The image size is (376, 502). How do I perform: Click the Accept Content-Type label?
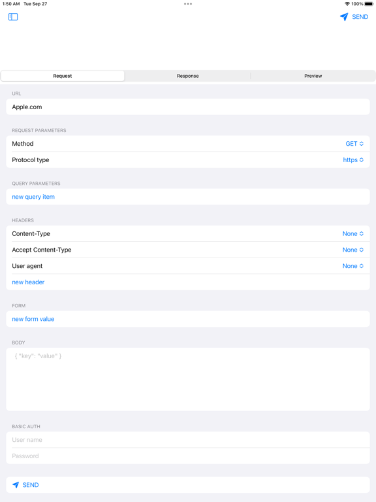[x=42, y=250]
